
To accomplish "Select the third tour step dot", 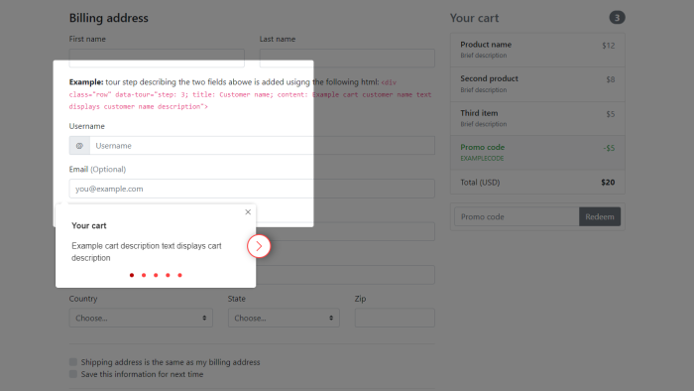I will click(156, 276).
